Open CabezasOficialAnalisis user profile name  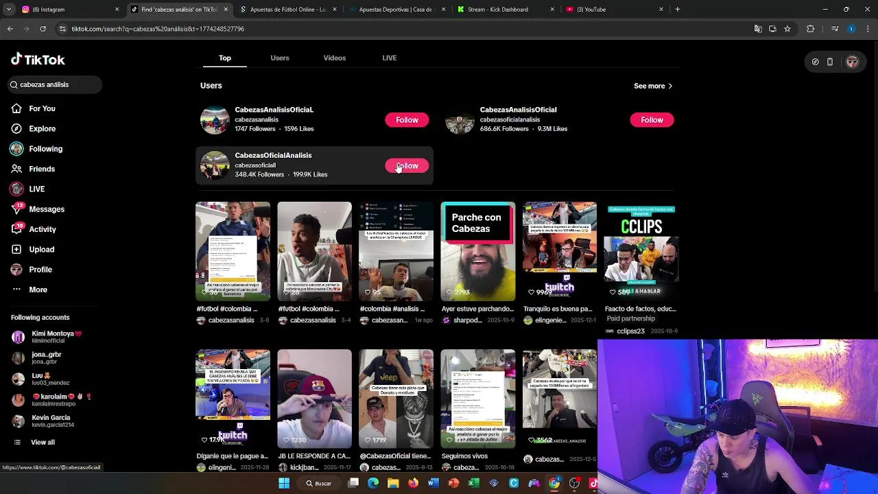point(273,155)
